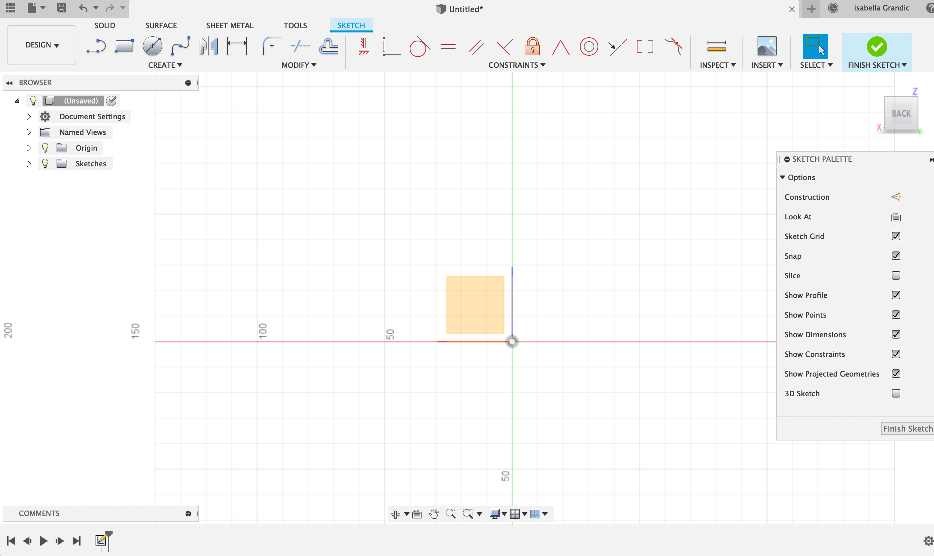Click the Concentric constraint icon
The image size is (934, 556).
[588, 47]
